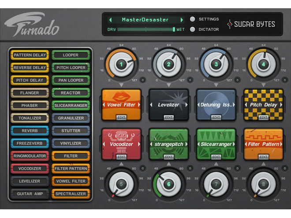Toggle the Settings radio button
The height and width of the screenshot is (218, 291).
pyautogui.click(x=192, y=19)
